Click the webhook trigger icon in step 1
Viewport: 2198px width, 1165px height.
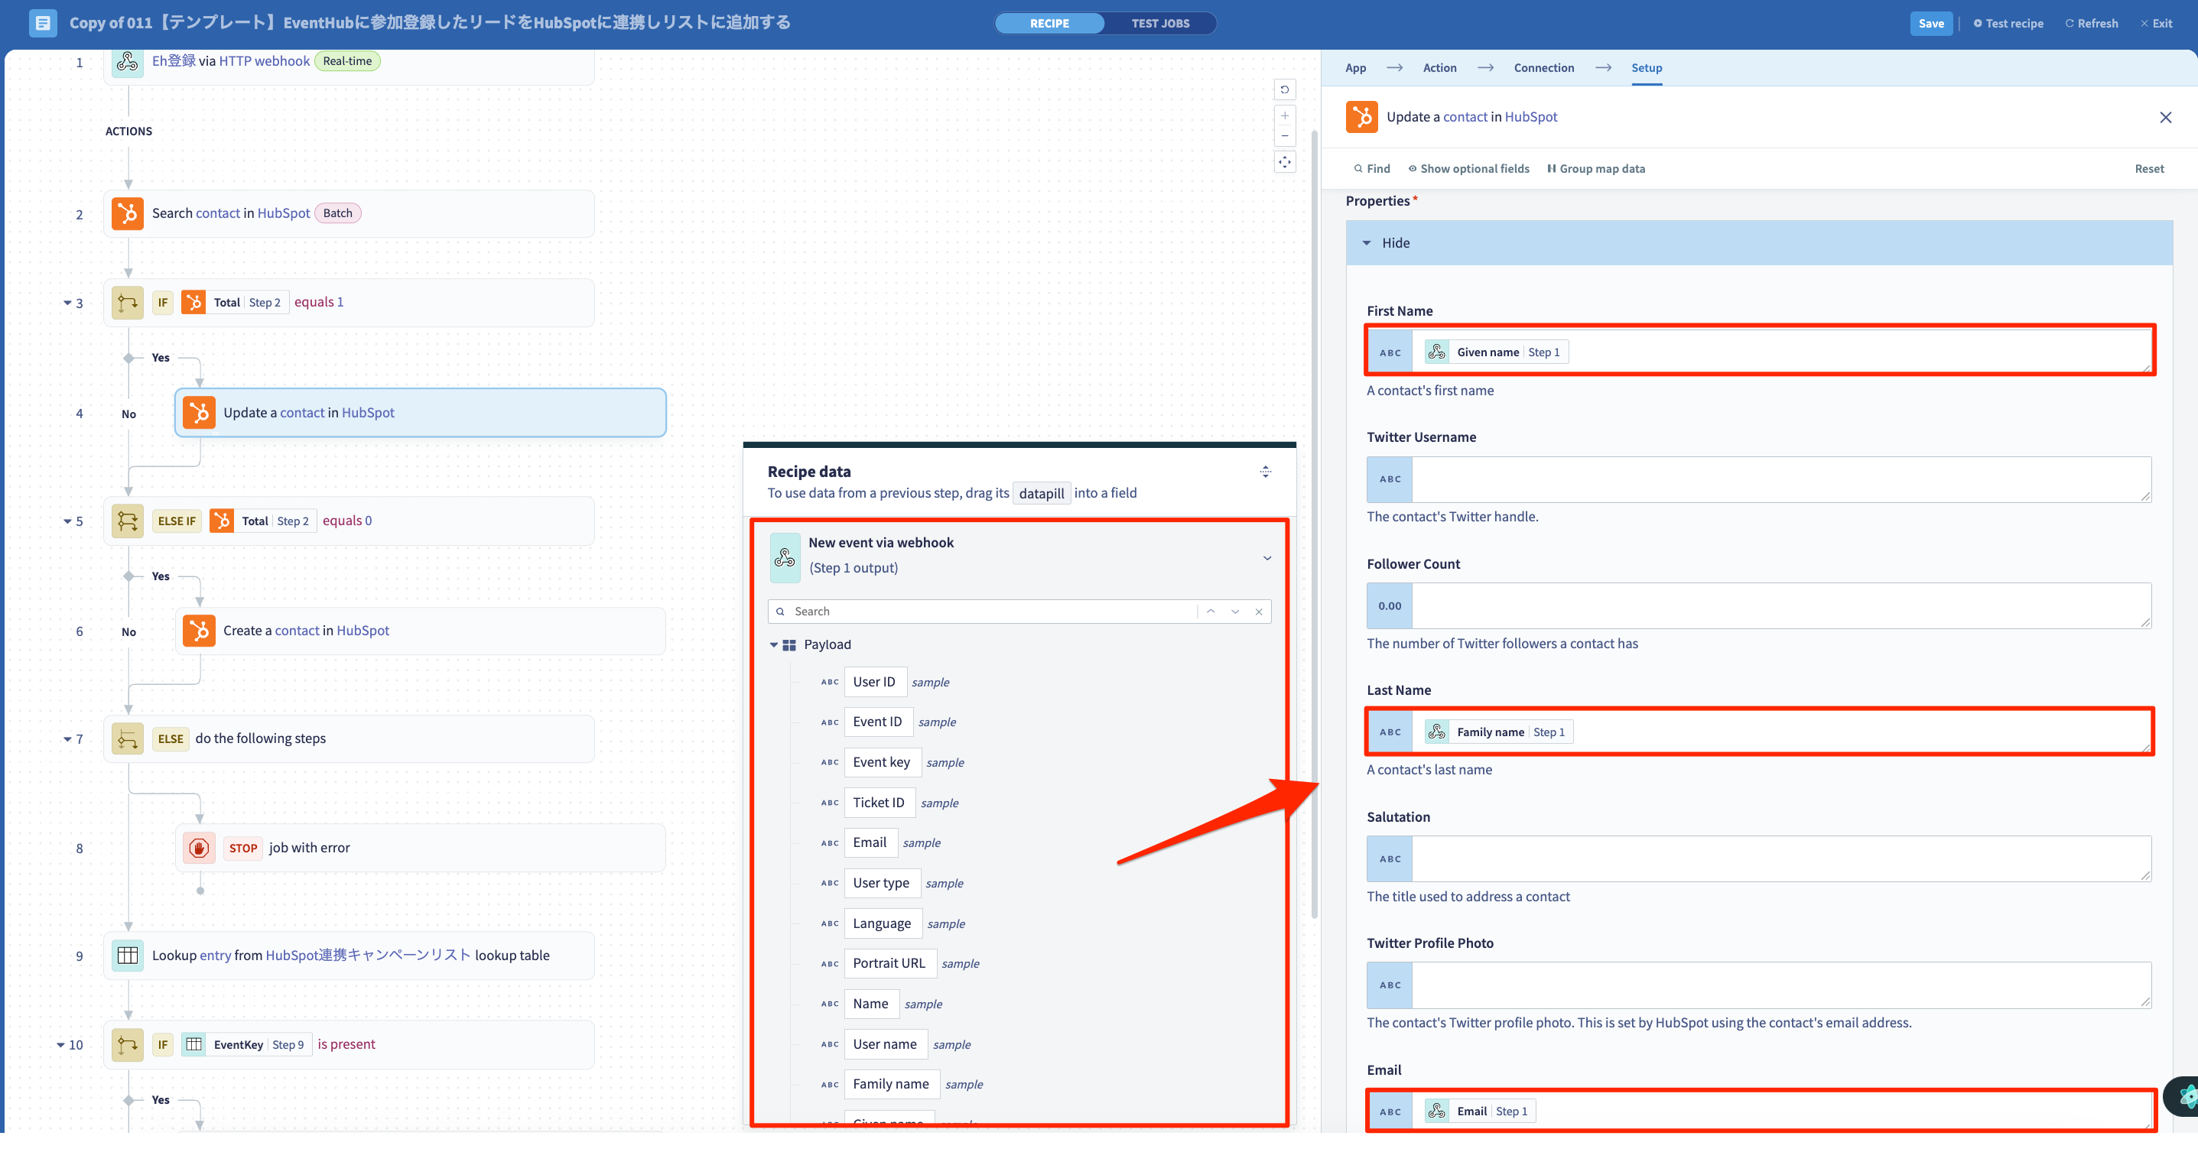tap(127, 61)
